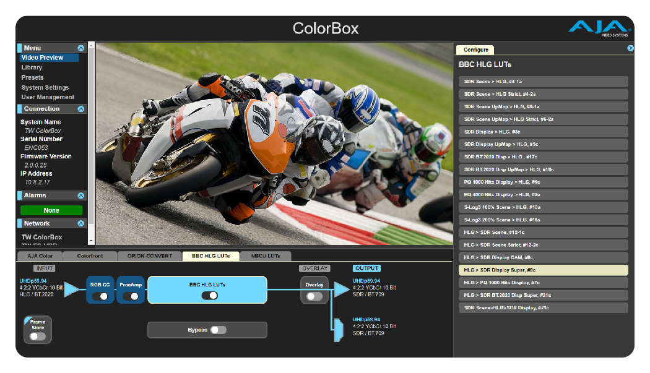Collapse the Configure panel arrow
650x373 pixels.
click(630, 48)
